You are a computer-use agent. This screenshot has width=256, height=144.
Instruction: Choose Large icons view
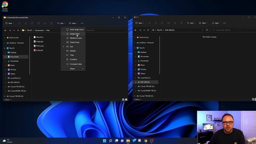click(73, 34)
